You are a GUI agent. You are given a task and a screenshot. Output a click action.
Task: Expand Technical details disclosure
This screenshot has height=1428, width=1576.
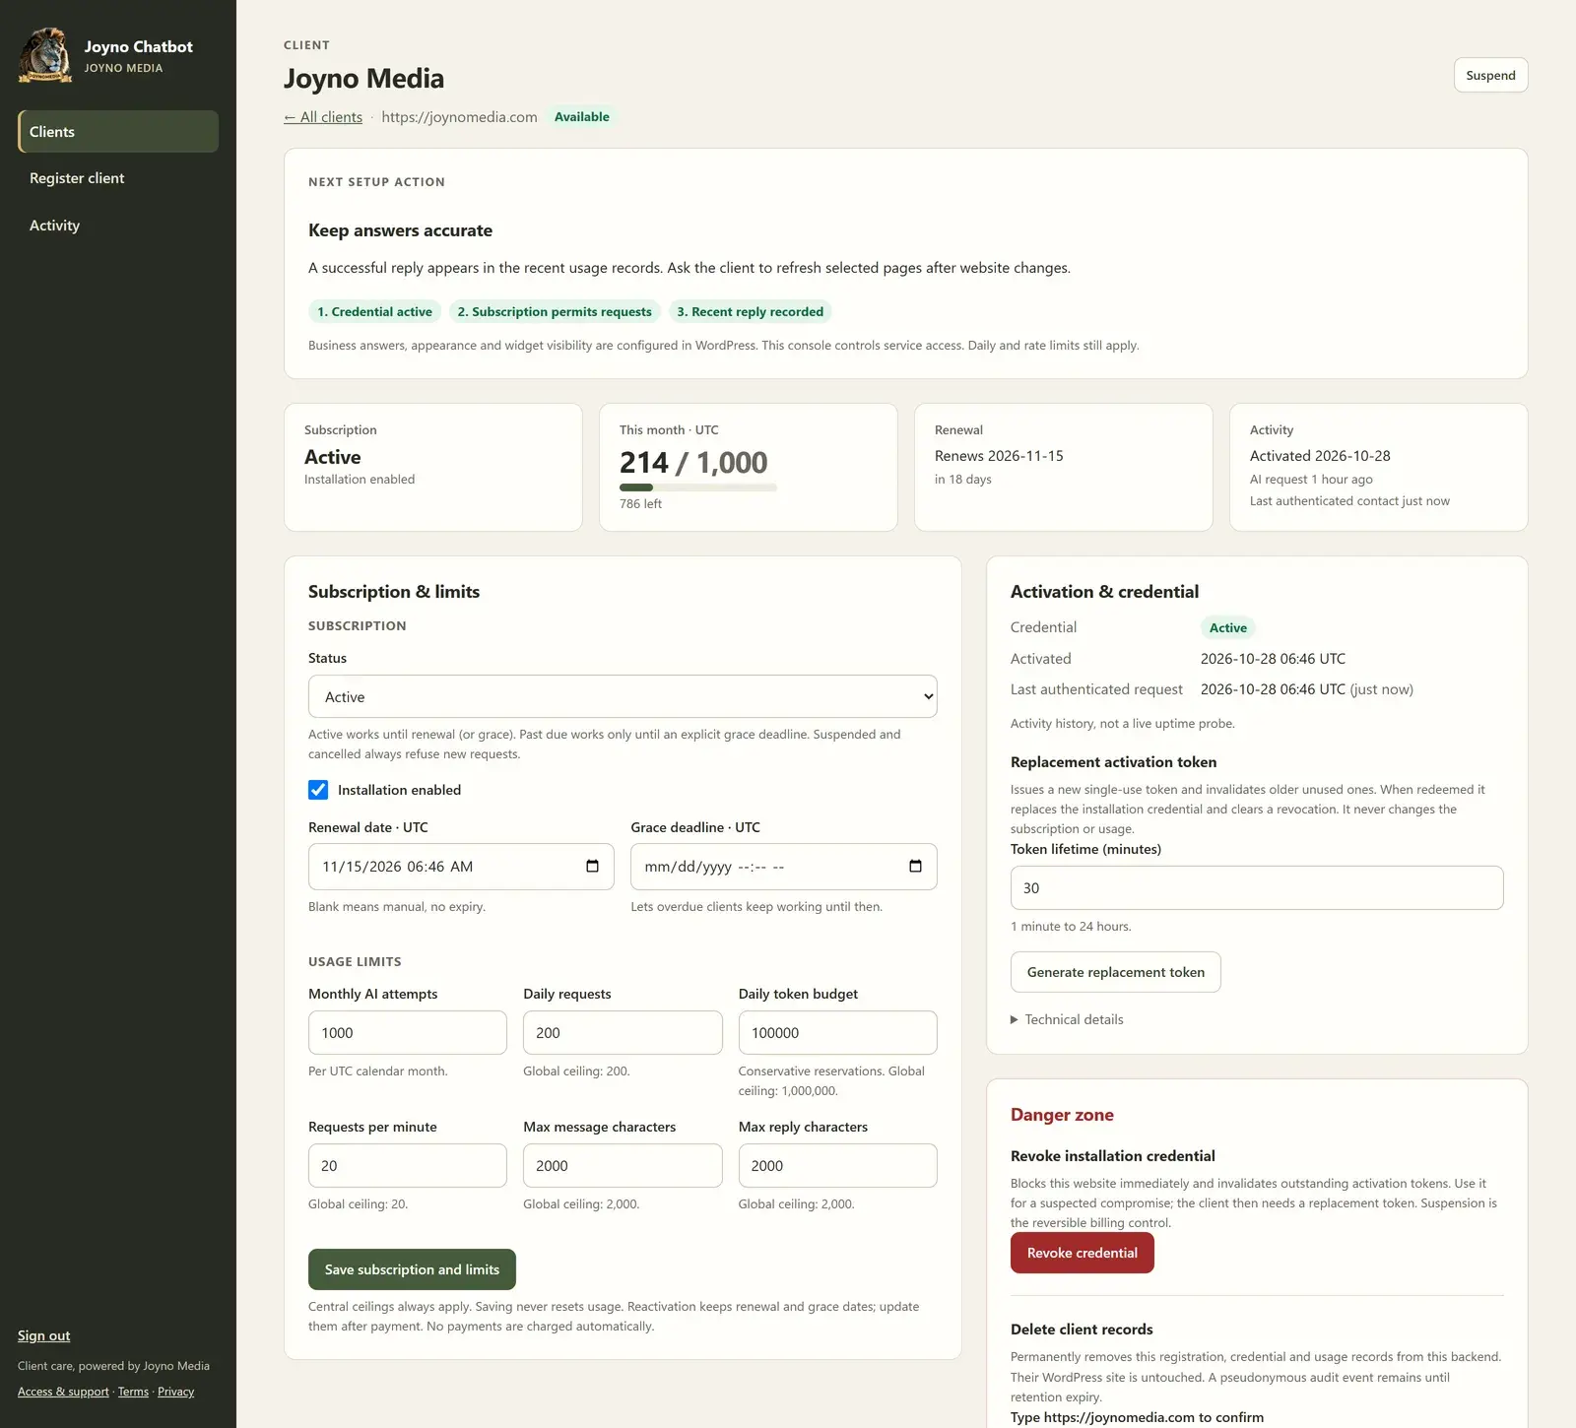pos(1067,1019)
